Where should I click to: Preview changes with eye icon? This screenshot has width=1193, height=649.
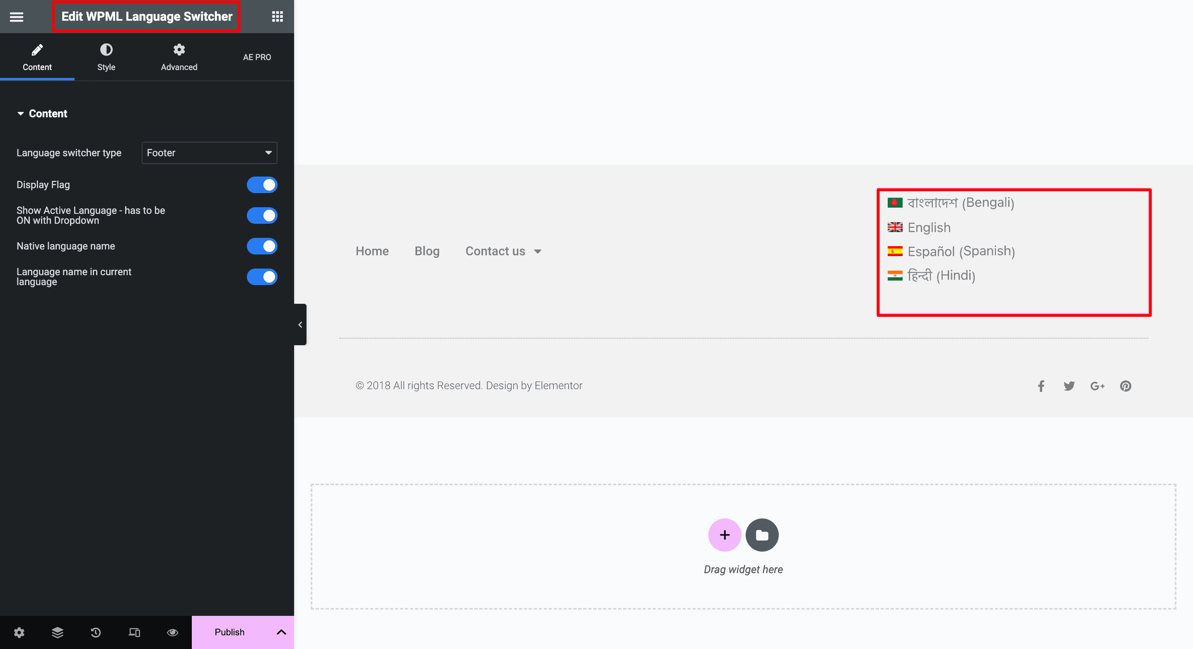[173, 632]
